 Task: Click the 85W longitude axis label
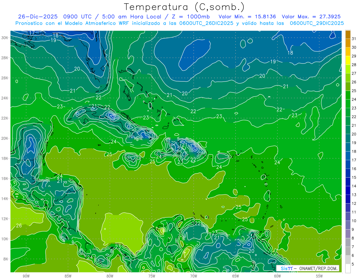pos(68,276)
